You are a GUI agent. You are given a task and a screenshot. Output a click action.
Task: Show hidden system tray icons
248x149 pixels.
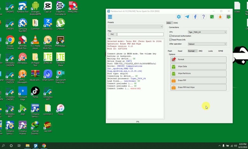click(x=219, y=146)
